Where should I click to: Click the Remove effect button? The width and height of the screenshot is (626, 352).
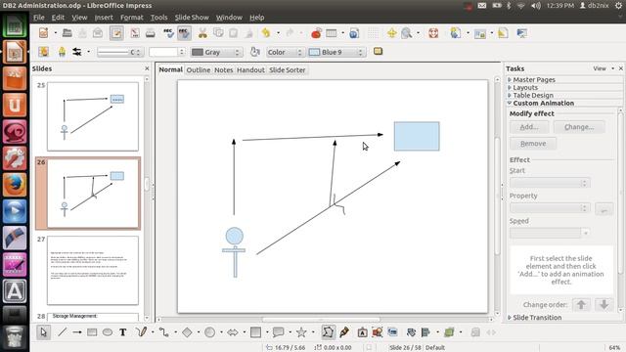(533, 144)
